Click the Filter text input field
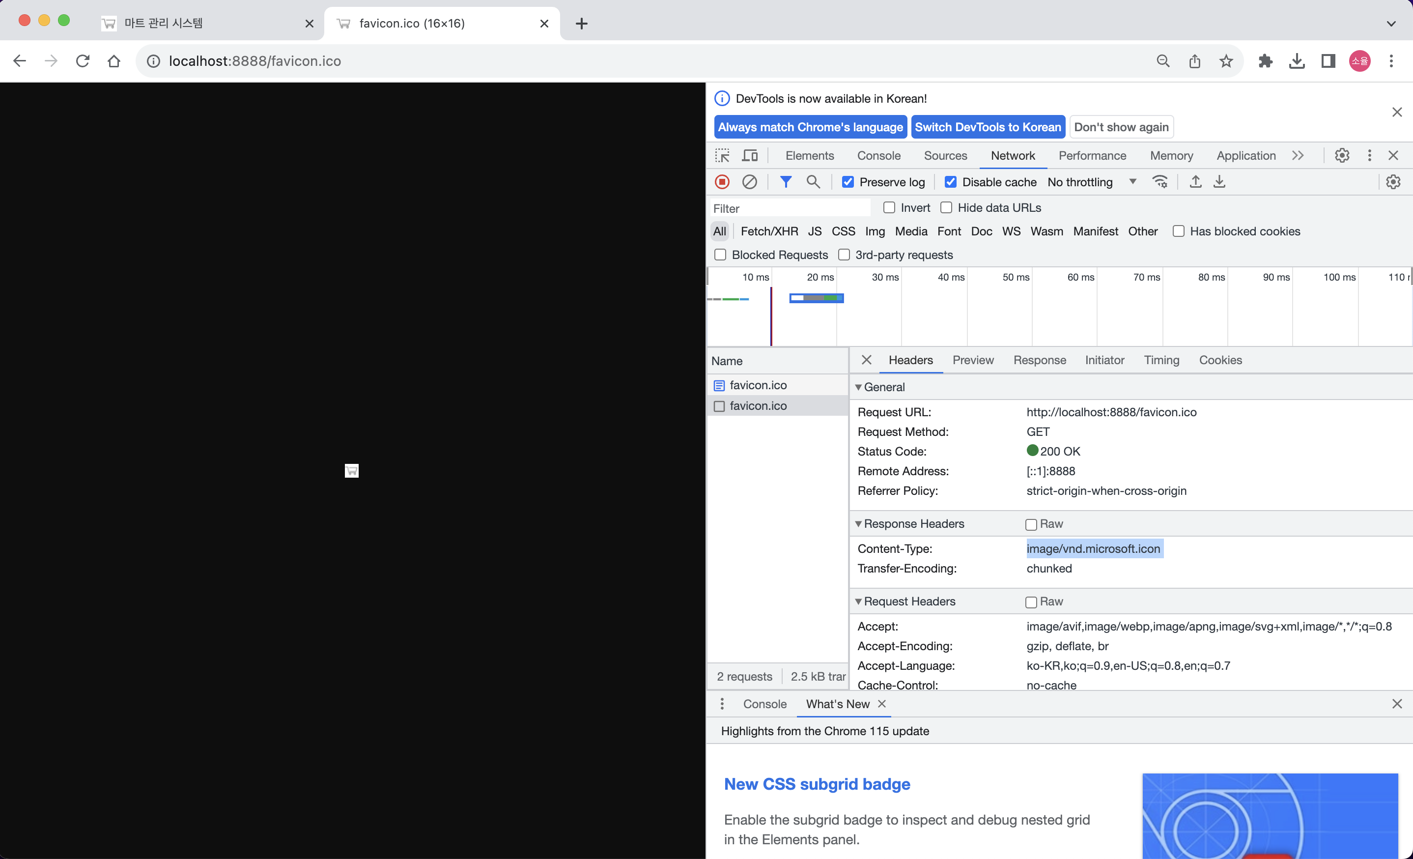This screenshot has width=1413, height=859. pyautogui.click(x=790, y=208)
